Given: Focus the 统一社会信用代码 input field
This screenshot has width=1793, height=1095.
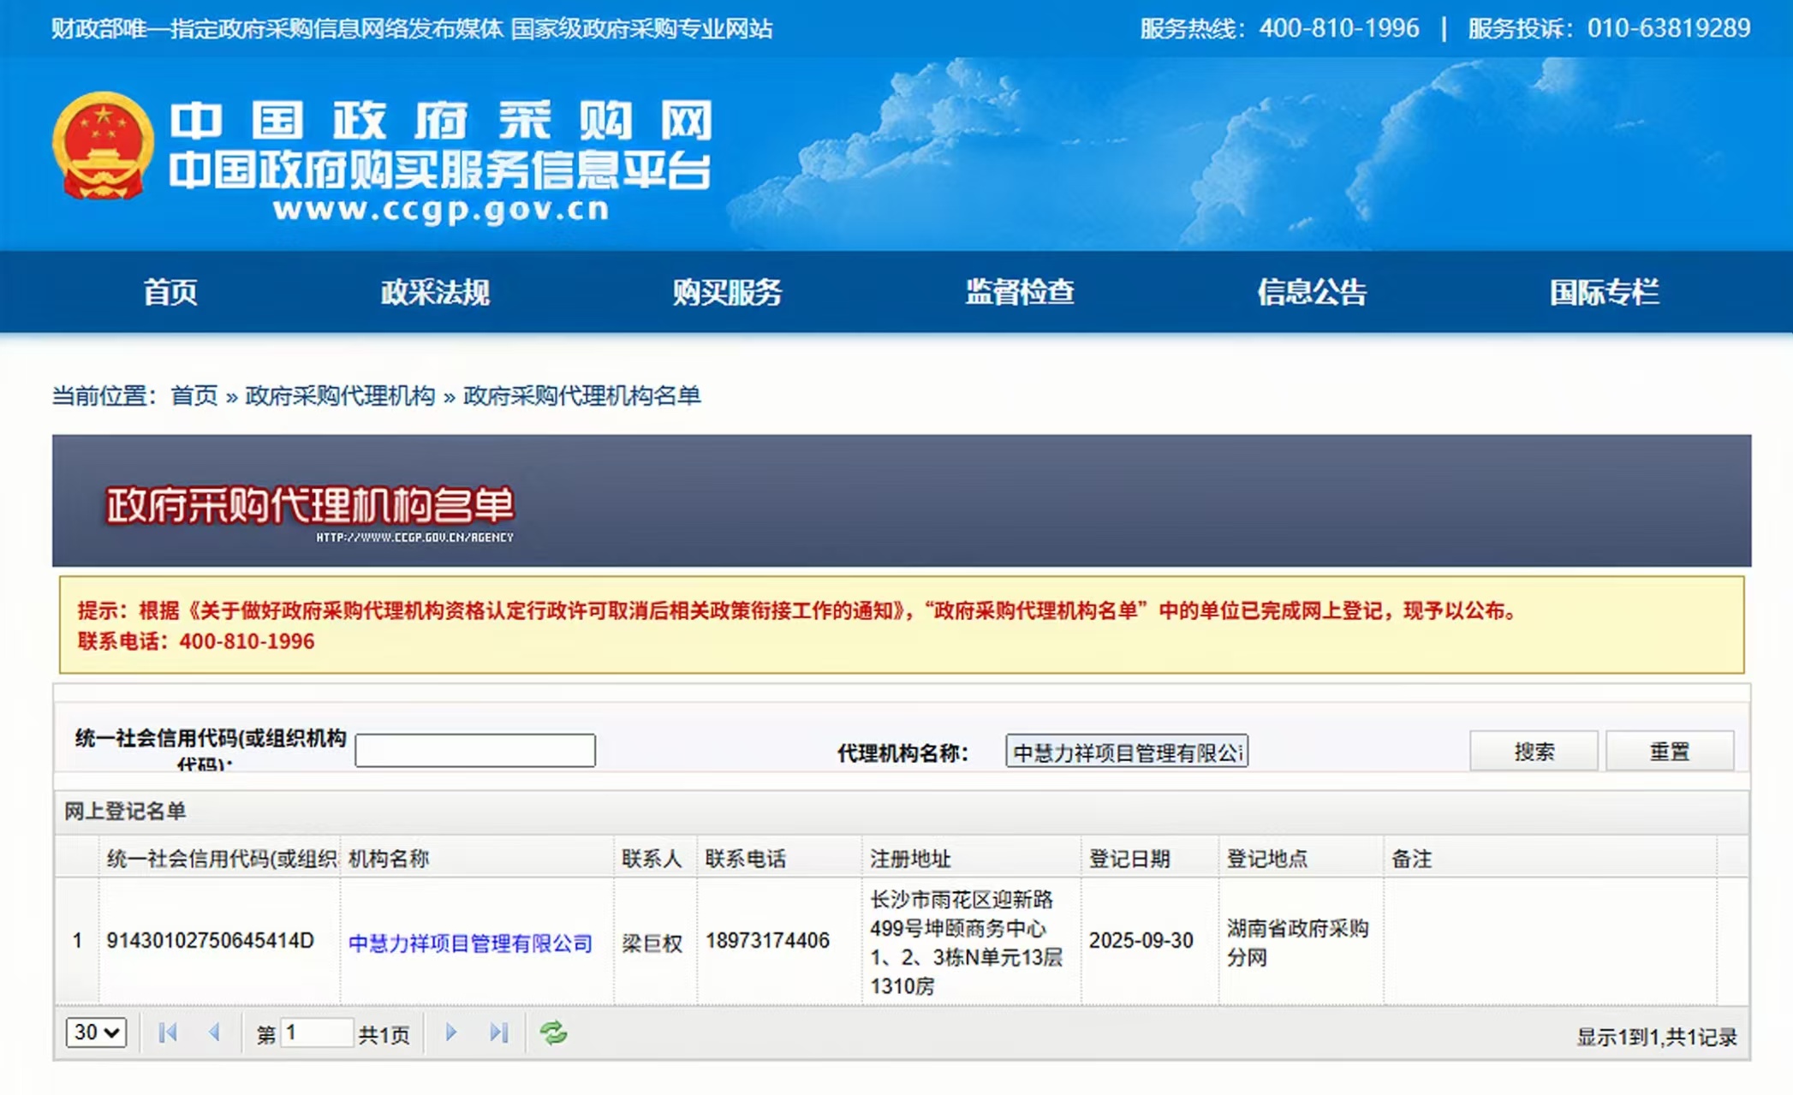Looking at the screenshot, I should coord(475,750).
